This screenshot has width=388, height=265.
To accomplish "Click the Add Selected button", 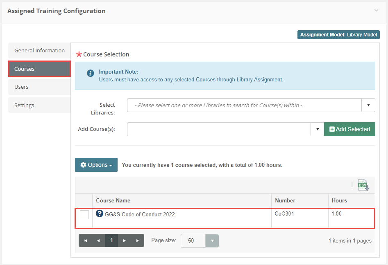I will (x=349, y=129).
